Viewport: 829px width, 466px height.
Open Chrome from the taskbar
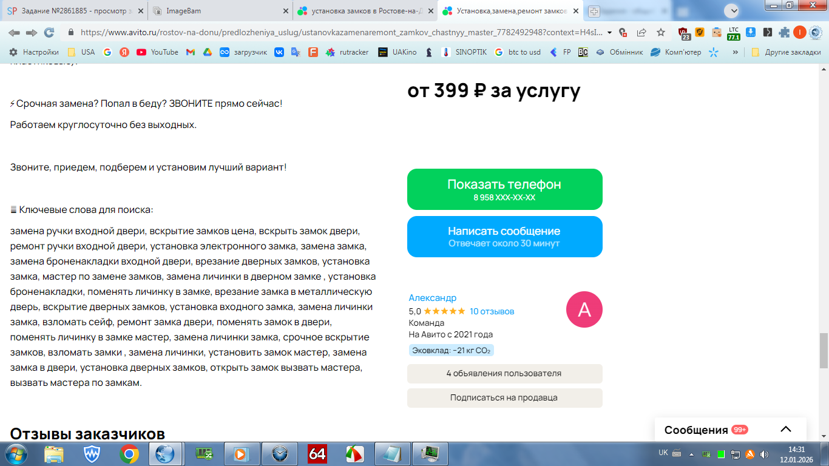129,454
